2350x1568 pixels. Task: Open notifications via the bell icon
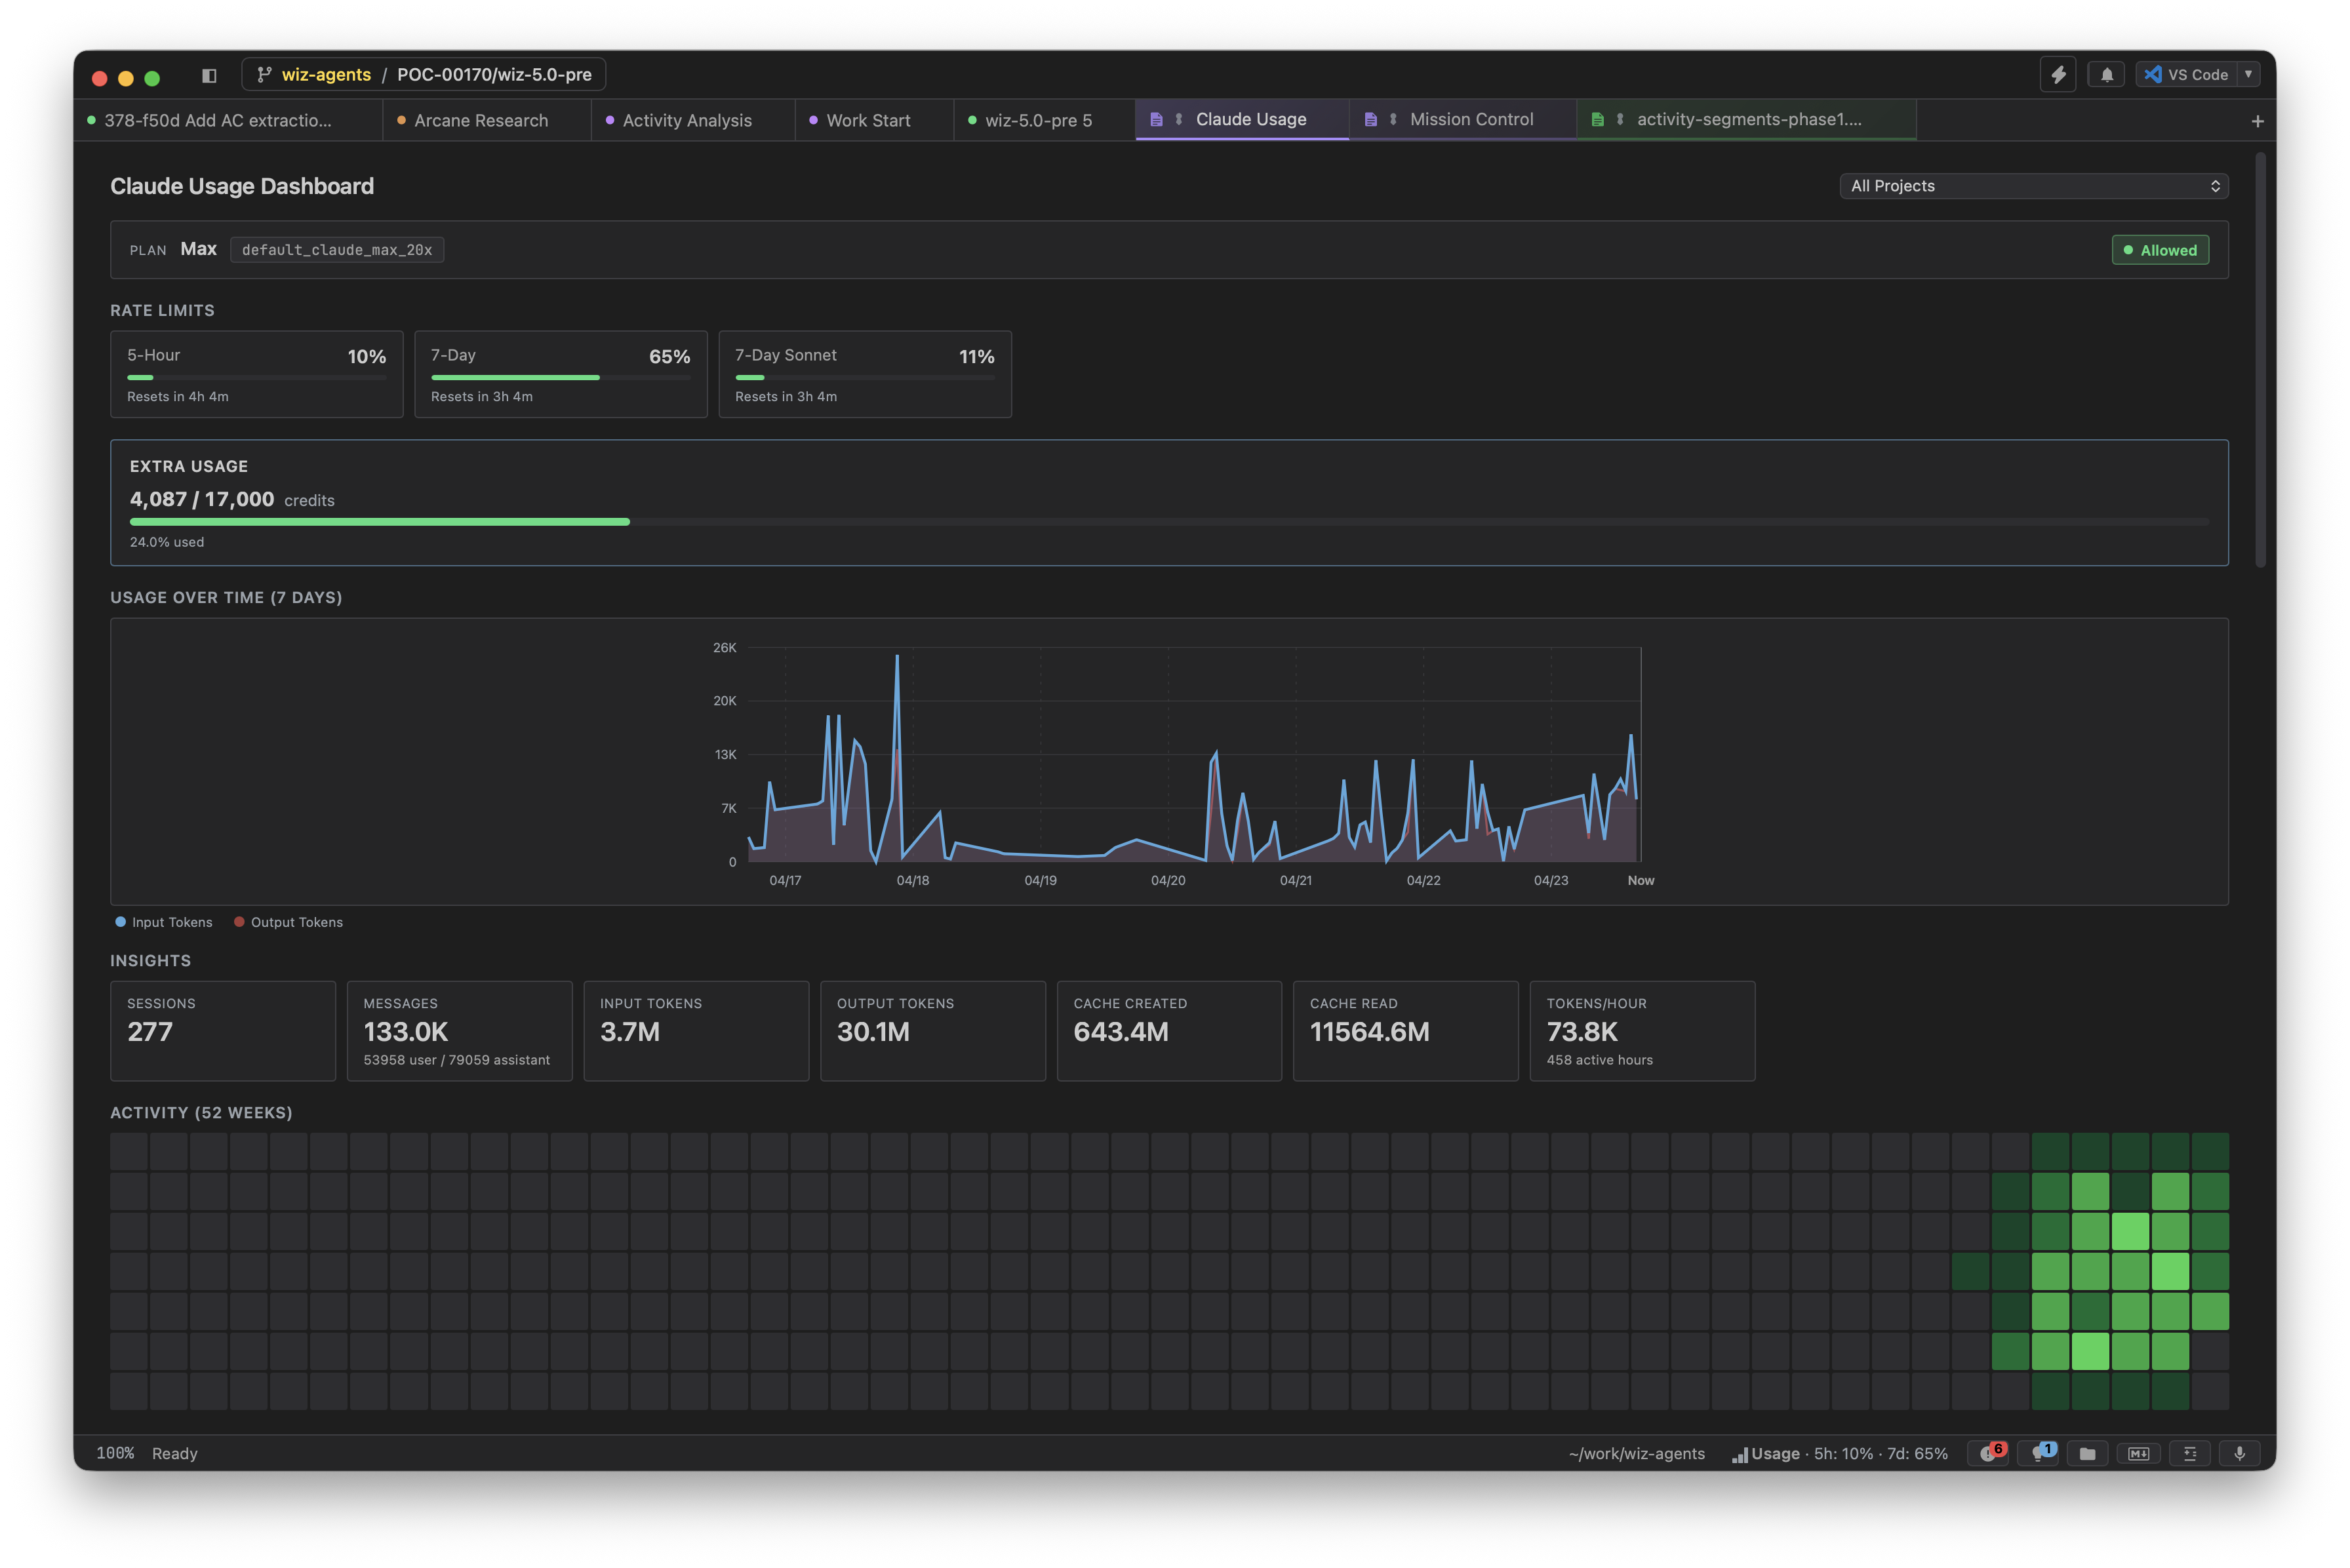point(2106,74)
